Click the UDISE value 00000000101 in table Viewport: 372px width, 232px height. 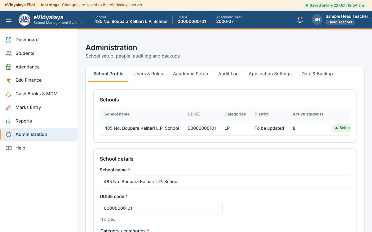202,128
